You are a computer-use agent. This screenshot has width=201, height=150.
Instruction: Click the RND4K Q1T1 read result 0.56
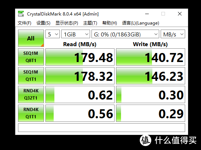80,113
